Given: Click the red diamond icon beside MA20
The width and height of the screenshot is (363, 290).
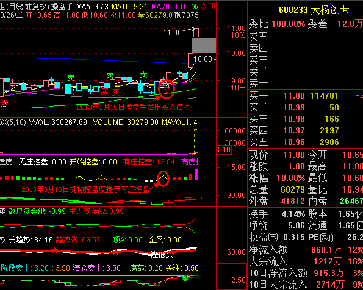Looking at the screenshot, I should [x=204, y=6].
